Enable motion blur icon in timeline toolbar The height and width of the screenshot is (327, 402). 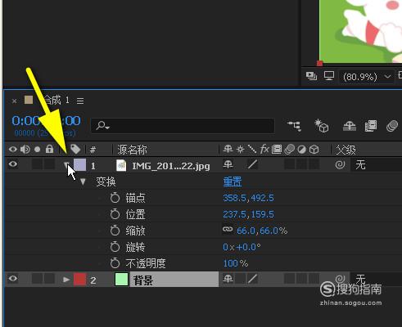392,126
